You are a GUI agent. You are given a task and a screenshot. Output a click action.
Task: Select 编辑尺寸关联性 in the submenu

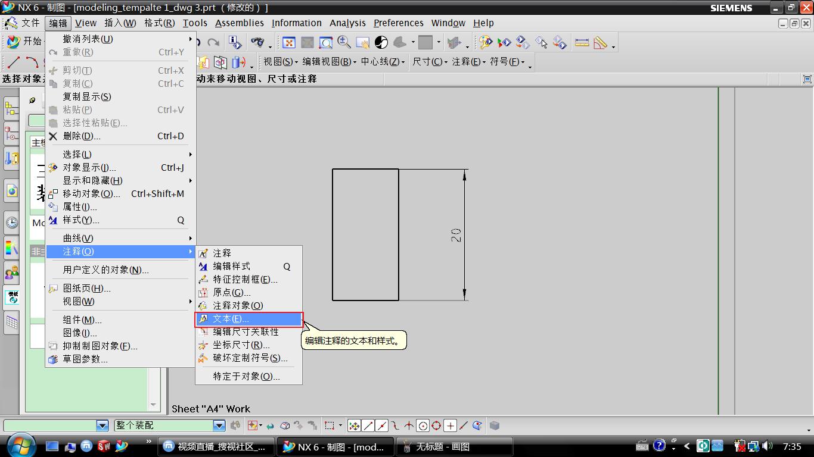[x=249, y=331]
